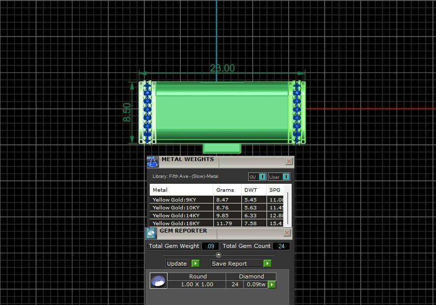This screenshot has height=305, width=436.
Task: Select the Yellow Gold:9KY row
Action: (x=217, y=200)
